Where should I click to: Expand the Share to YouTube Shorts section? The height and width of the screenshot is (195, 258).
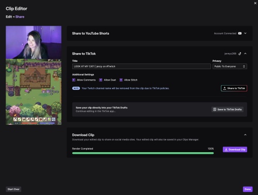point(245,34)
